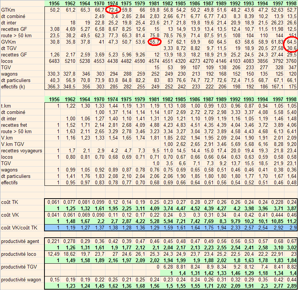Click coût VK index 10,85 for 1997
The width and height of the screenshot is (298, 290).
[277, 221]
